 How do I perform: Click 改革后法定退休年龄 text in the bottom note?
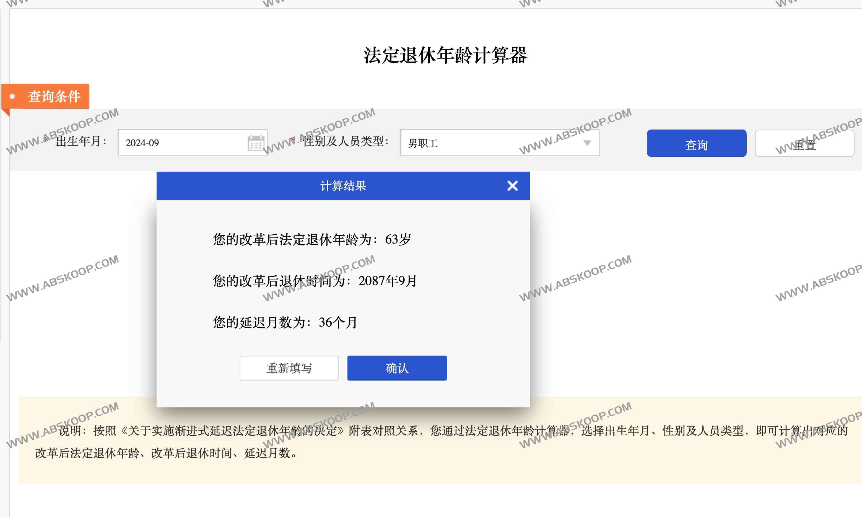pyautogui.click(x=87, y=453)
